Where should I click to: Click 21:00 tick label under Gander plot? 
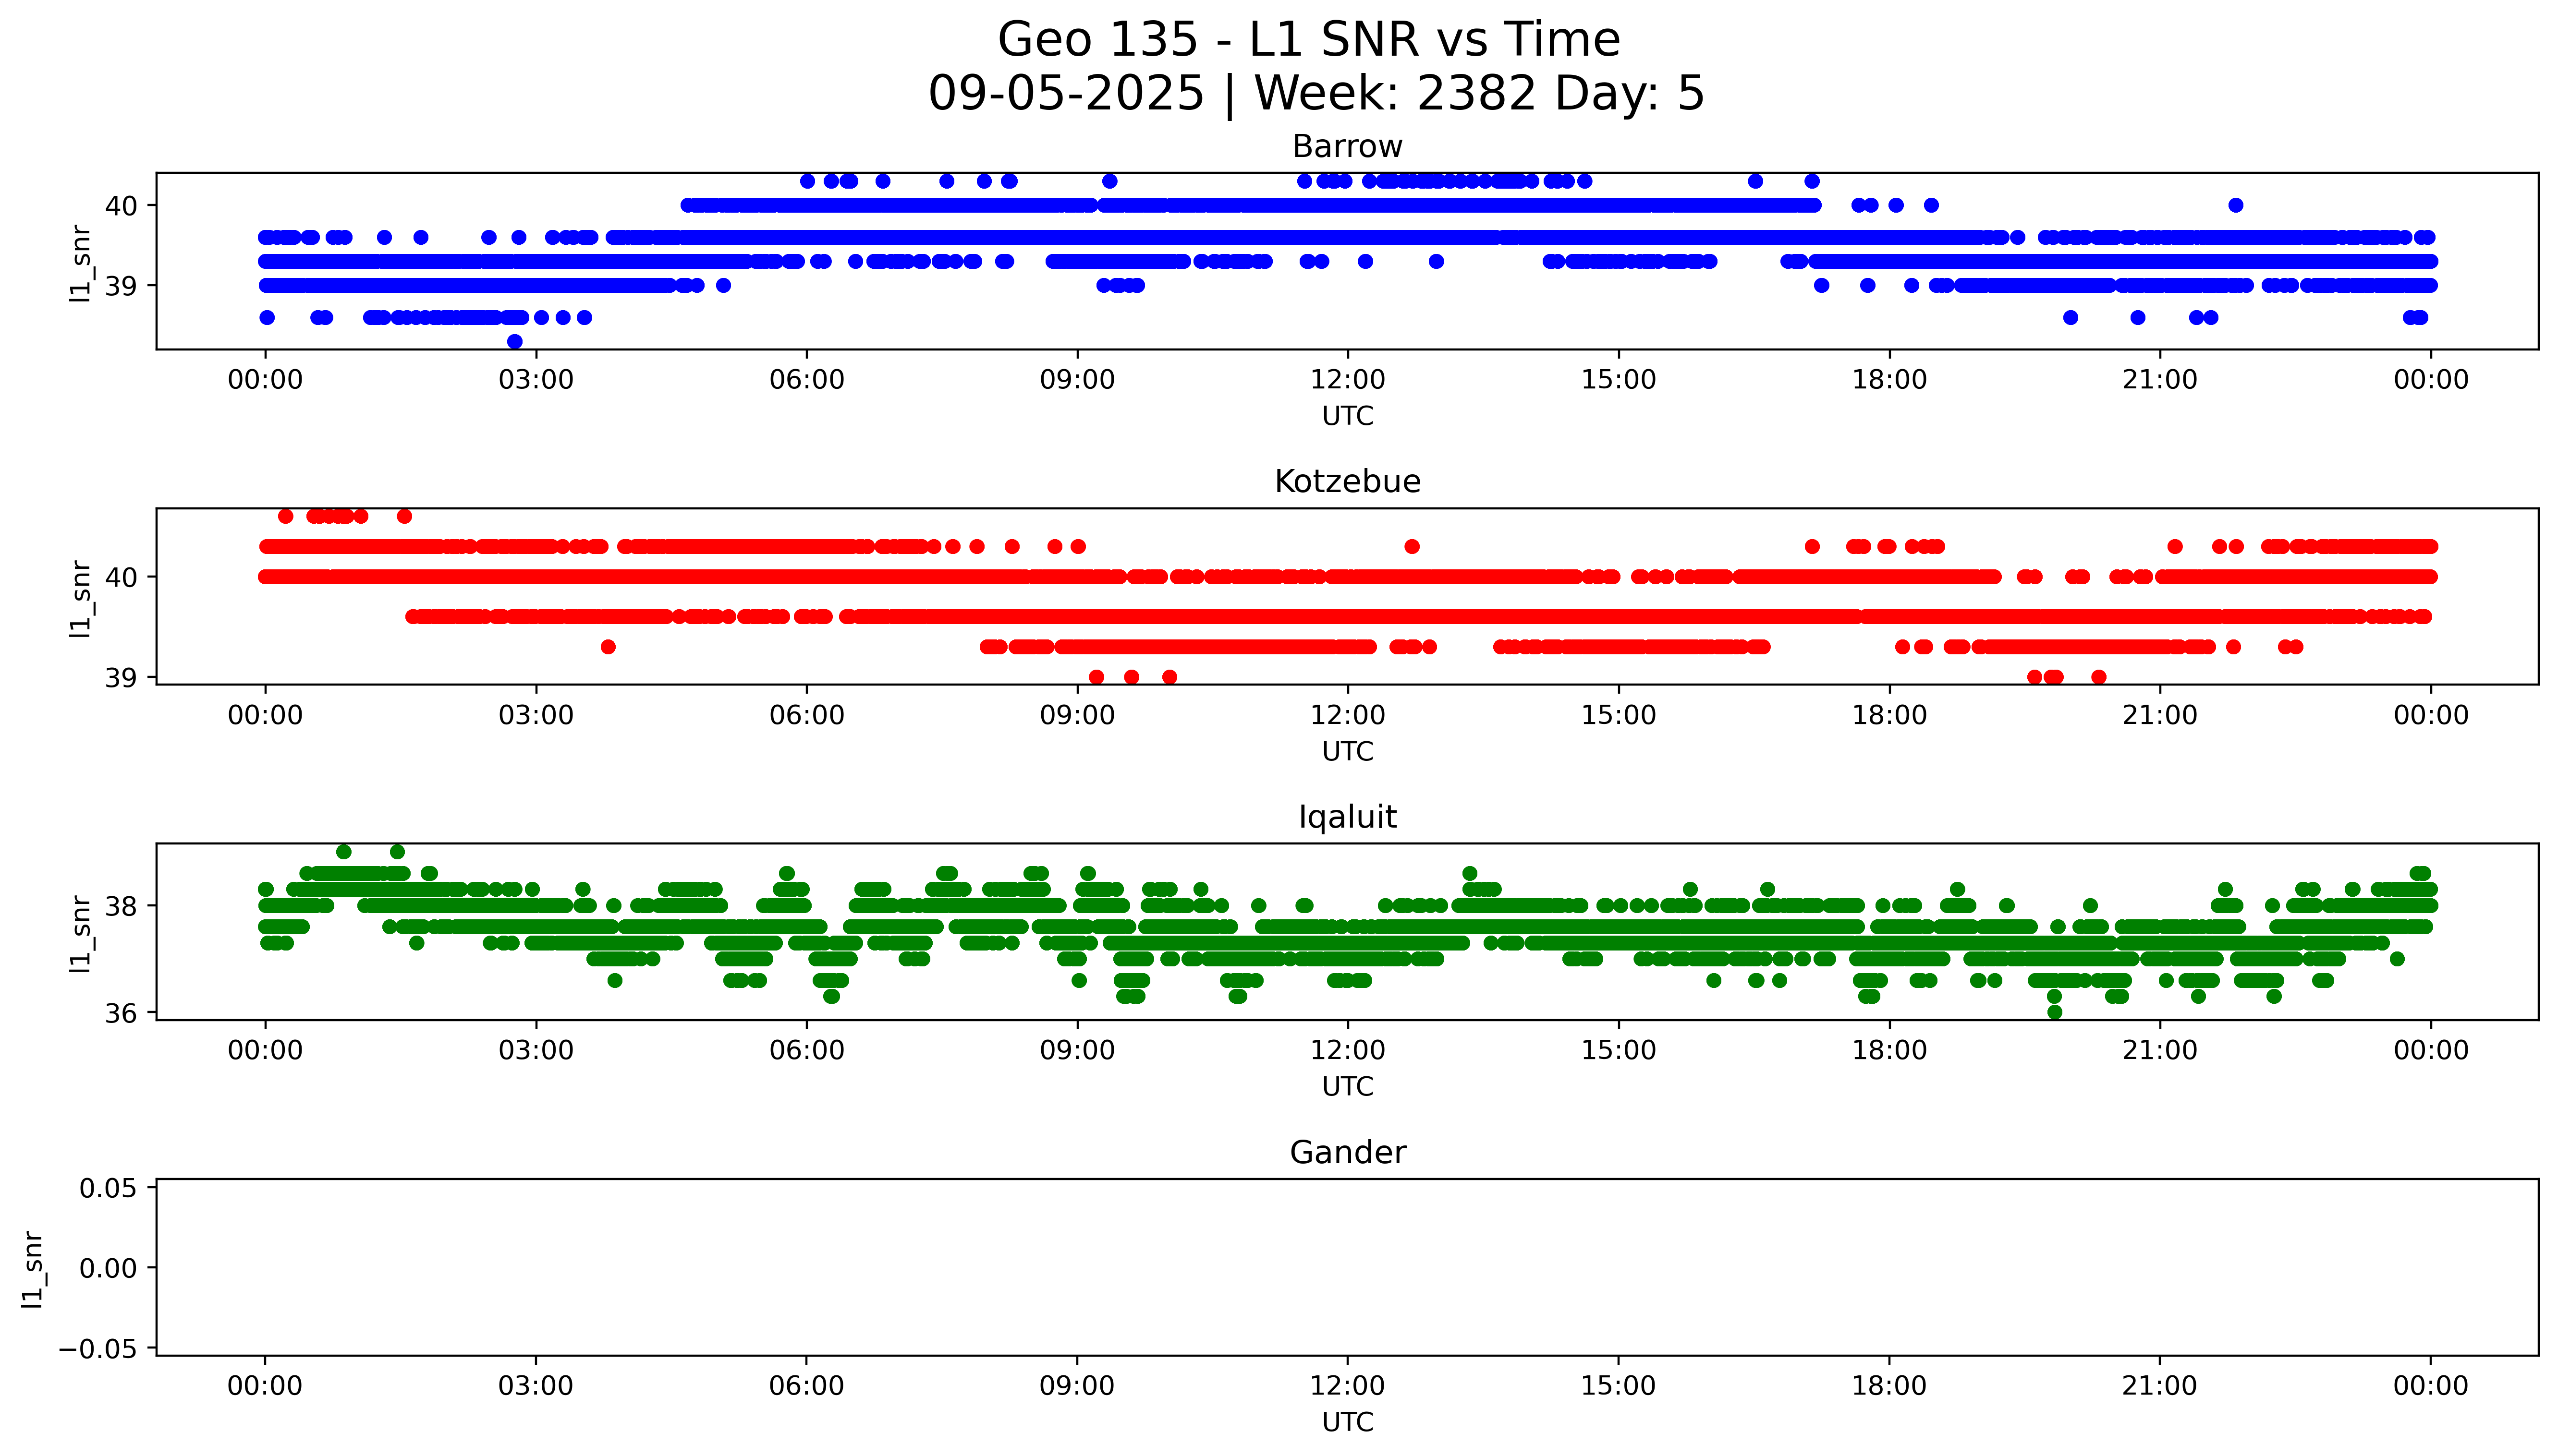2159,1386
